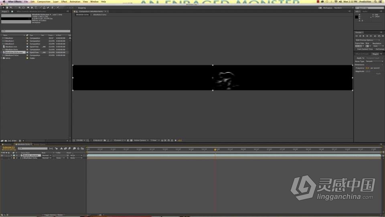Select the Brush tool
Screen dimensions: 385x217
click(41, 8)
